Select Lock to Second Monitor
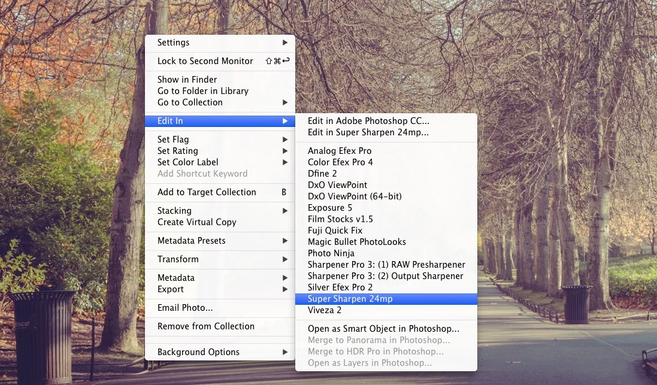The height and width of the screenshot is (385, 657). click(205, 61)
